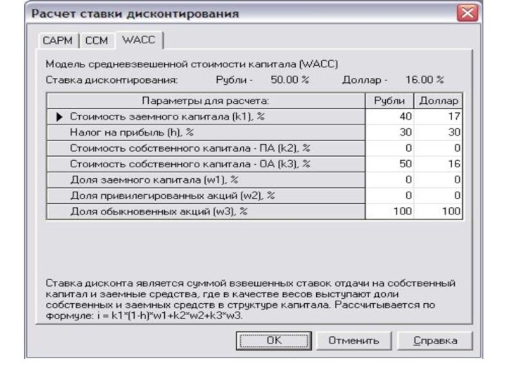Edit the Доллар value 100 for w3

point(438,211)
